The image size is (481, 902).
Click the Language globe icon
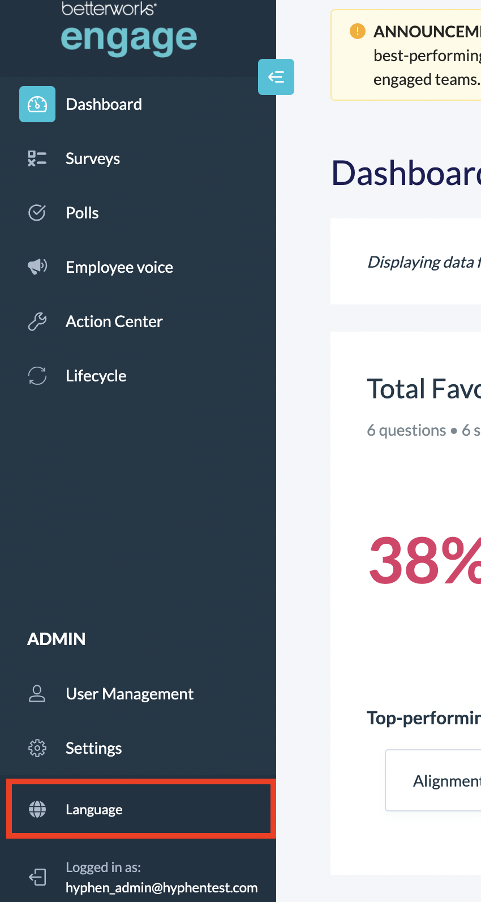tap(37, 809)
